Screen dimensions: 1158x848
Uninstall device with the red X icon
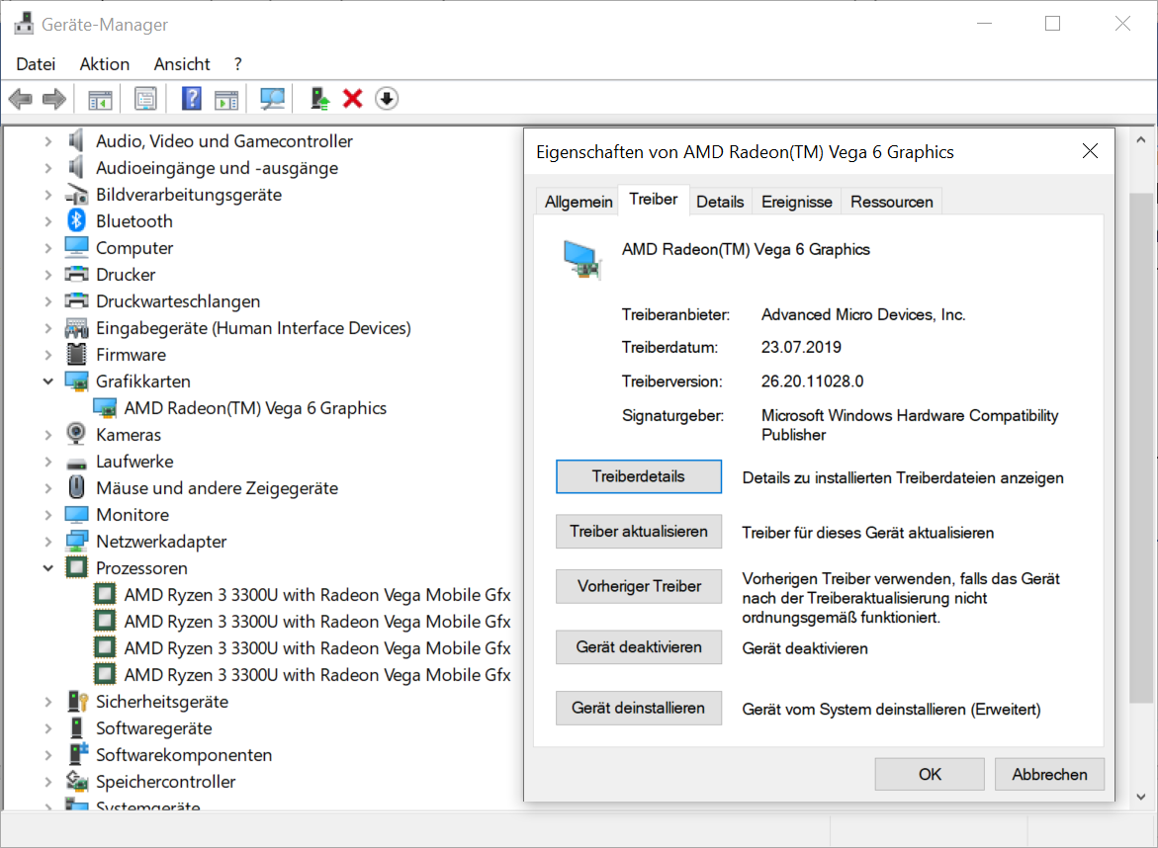click(x=353, y=98)
